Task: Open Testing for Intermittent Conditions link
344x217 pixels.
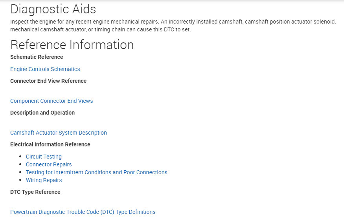Action: pyautogui.click(x=96, y=172)
